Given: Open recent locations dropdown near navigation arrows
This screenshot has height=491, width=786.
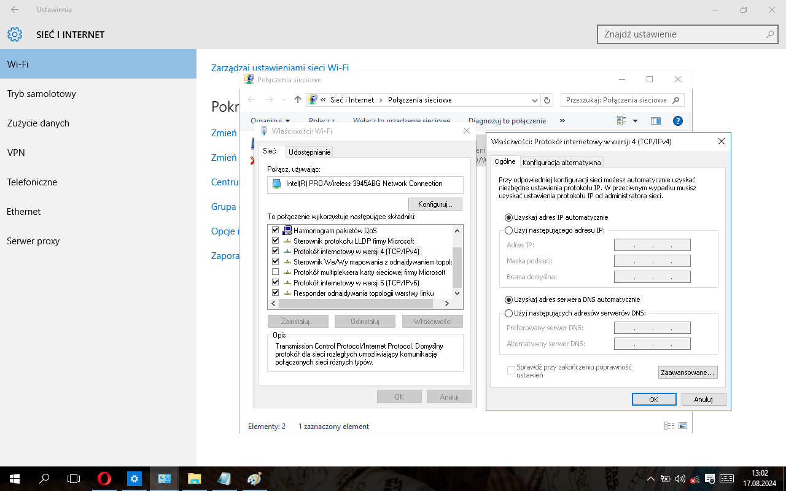Looking at the screenshot, I should point(284,100).
